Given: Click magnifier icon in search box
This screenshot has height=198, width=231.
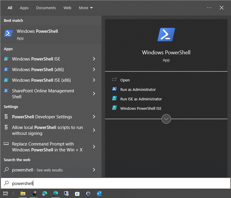Looking at the screenshot, I should click(6, 183).
